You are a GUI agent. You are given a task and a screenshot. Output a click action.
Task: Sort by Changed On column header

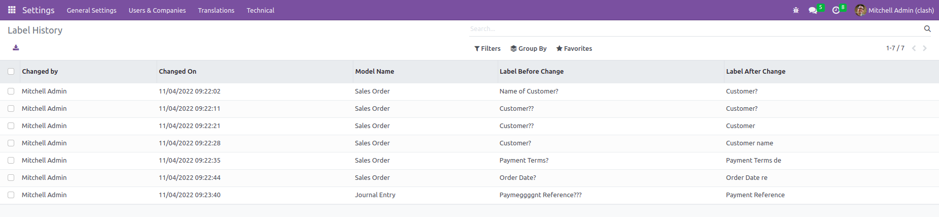(x=177, y=72)
